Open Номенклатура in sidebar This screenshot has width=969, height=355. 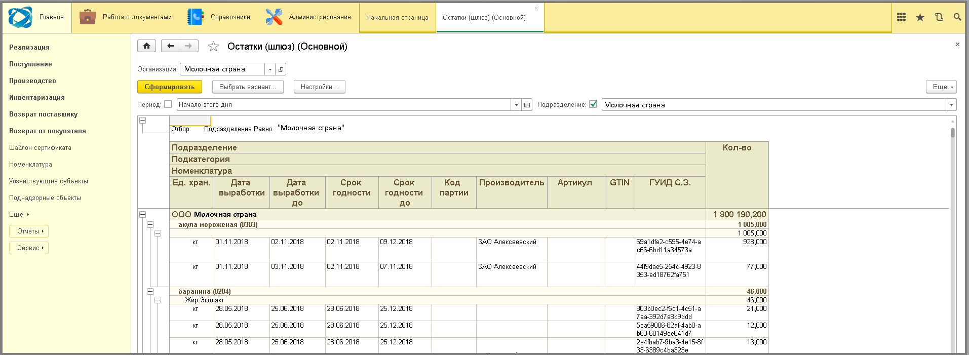click(30, 164)
